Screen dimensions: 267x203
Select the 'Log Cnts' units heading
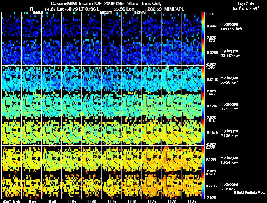246,4
